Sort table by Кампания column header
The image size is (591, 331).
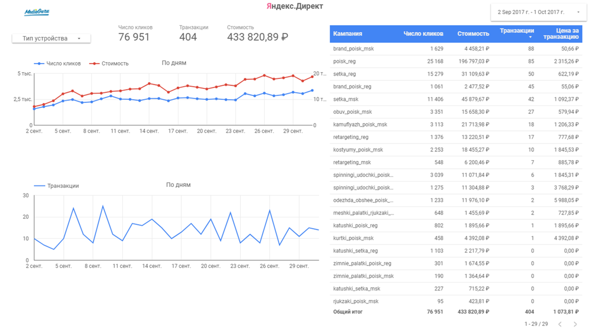click(348, 34)
